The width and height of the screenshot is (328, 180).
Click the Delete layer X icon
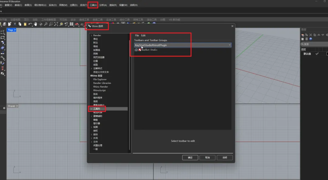pyautogui.click(x=311, y=35)
